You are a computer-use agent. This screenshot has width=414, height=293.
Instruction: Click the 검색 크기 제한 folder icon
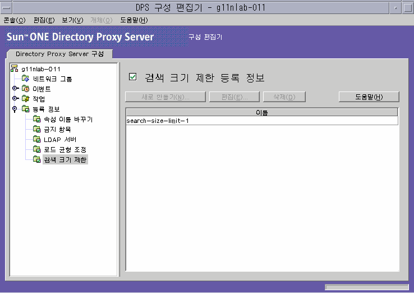pos(36,159)
